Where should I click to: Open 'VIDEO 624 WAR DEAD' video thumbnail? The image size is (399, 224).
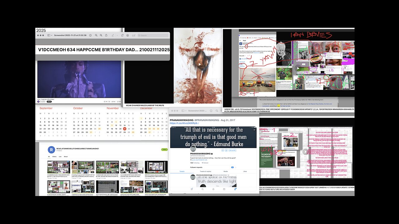click(156, 187)
